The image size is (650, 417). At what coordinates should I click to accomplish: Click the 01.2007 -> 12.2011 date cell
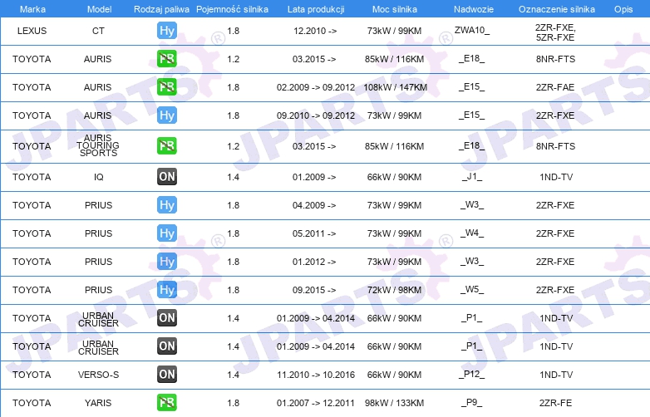tap(316, 403)
